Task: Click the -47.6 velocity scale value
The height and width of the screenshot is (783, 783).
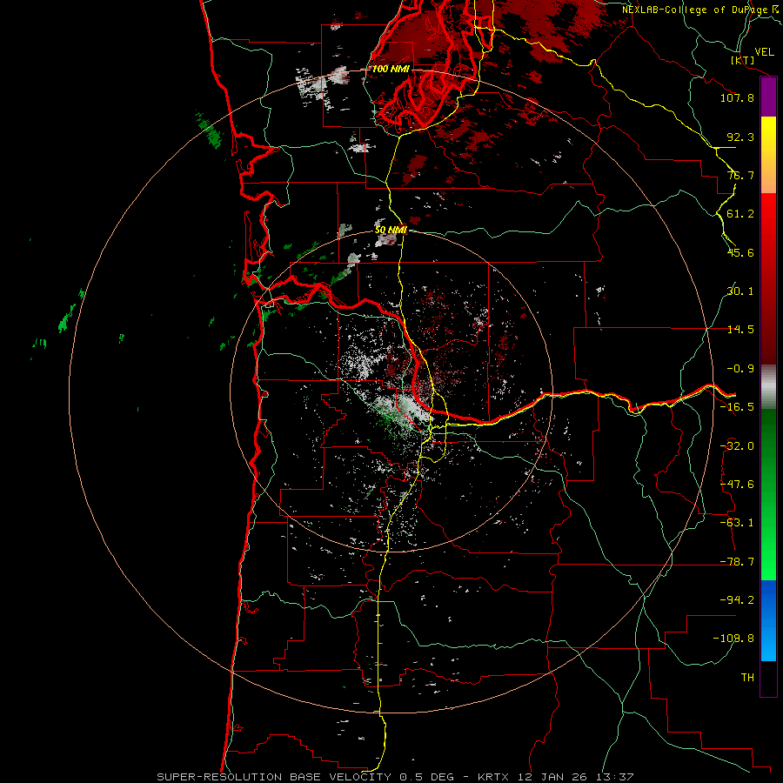Action: [x=737, y=485]
